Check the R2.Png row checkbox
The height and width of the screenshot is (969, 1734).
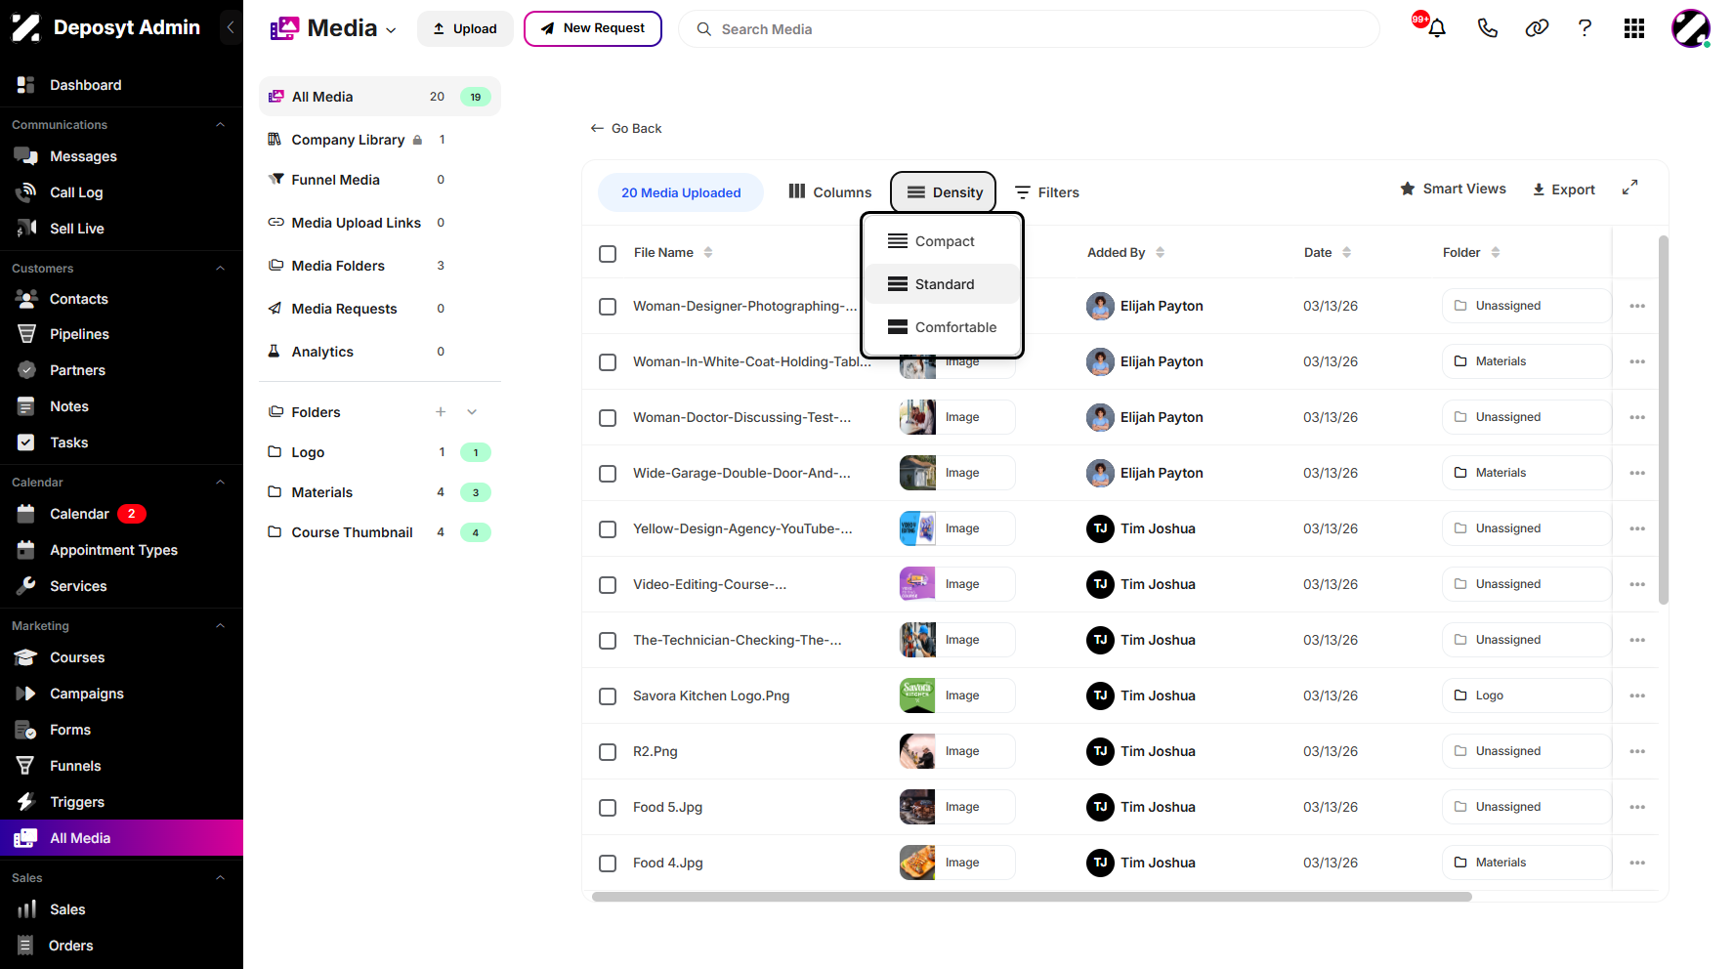608,752
